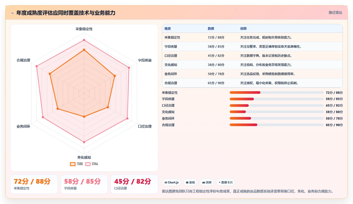Click description 关注数据字典、版本记录和历史断点
This screenshot has width=353, height=204.
(266, 56)
